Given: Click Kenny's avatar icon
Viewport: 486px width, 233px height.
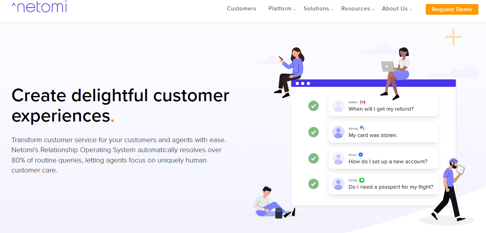Looking at the screenshot, I should tap(338, 132).
